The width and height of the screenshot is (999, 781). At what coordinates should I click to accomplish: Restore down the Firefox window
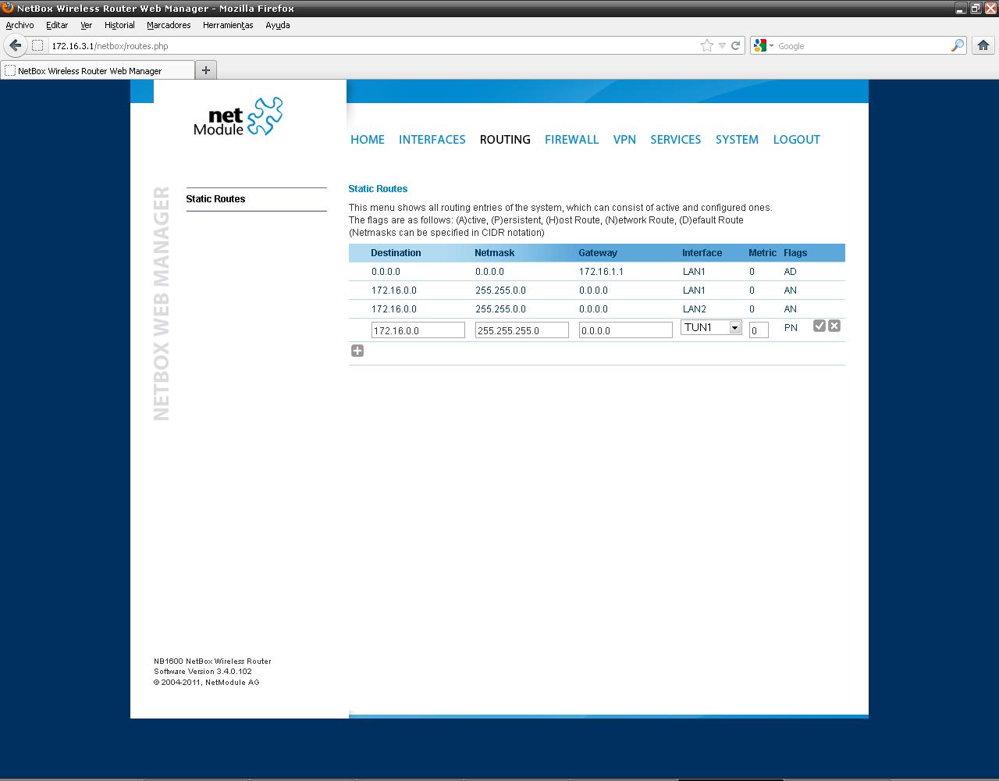976,8
